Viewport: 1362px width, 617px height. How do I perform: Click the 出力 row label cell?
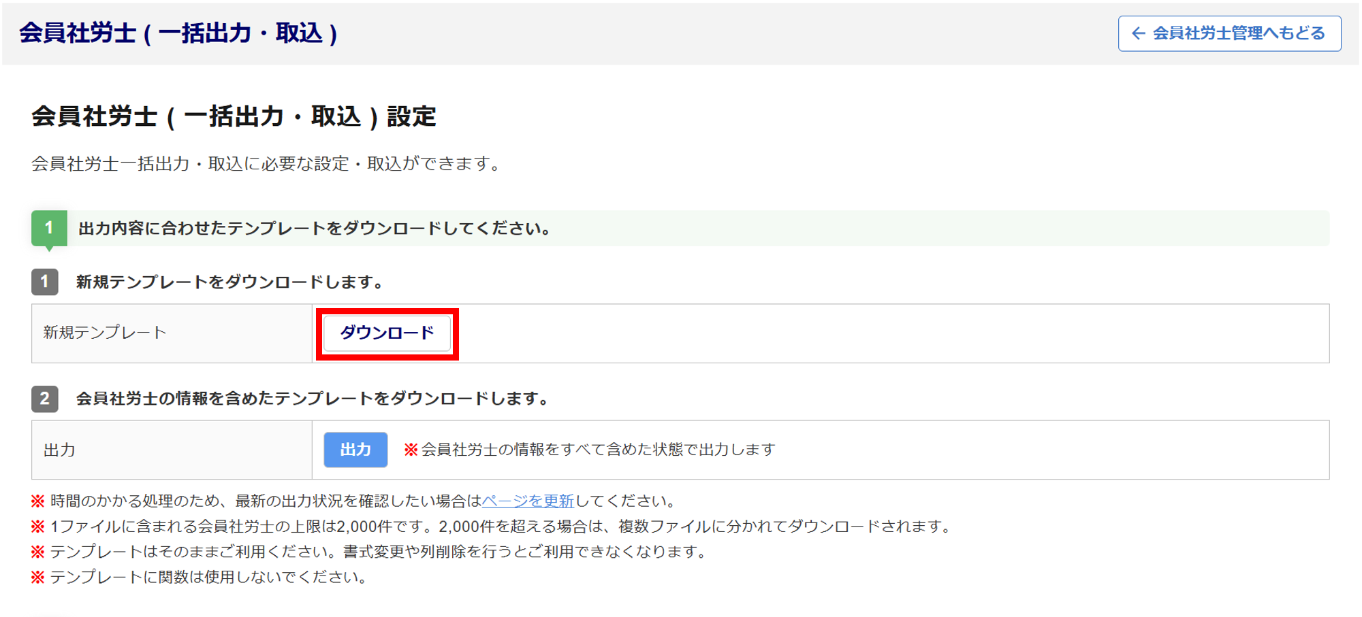click(x=172, y=450)
